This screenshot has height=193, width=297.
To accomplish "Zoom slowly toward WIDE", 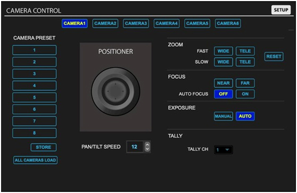I will click(x=224, y=62).
